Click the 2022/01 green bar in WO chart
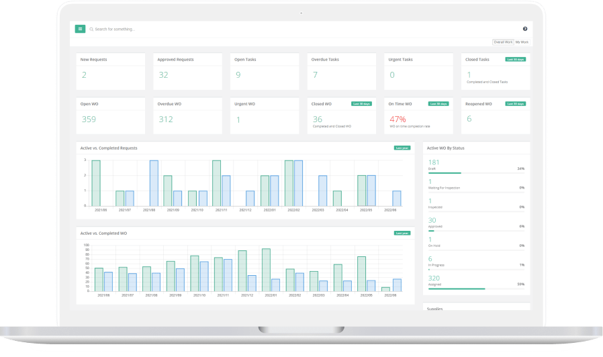The height and width of the screenshot is (357, 603). 266,270
